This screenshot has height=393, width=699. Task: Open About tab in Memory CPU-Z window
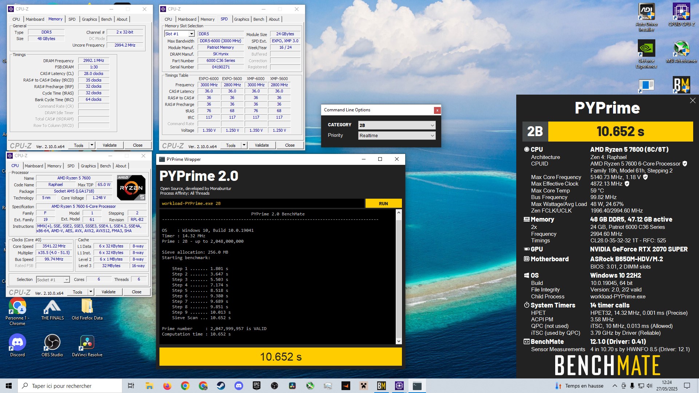click(x=122, y=19)
